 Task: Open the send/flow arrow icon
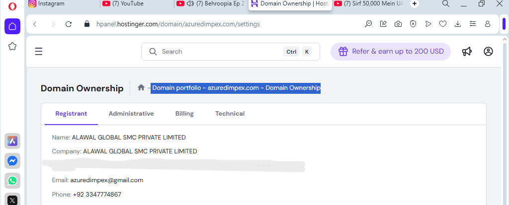click(428, 24)
